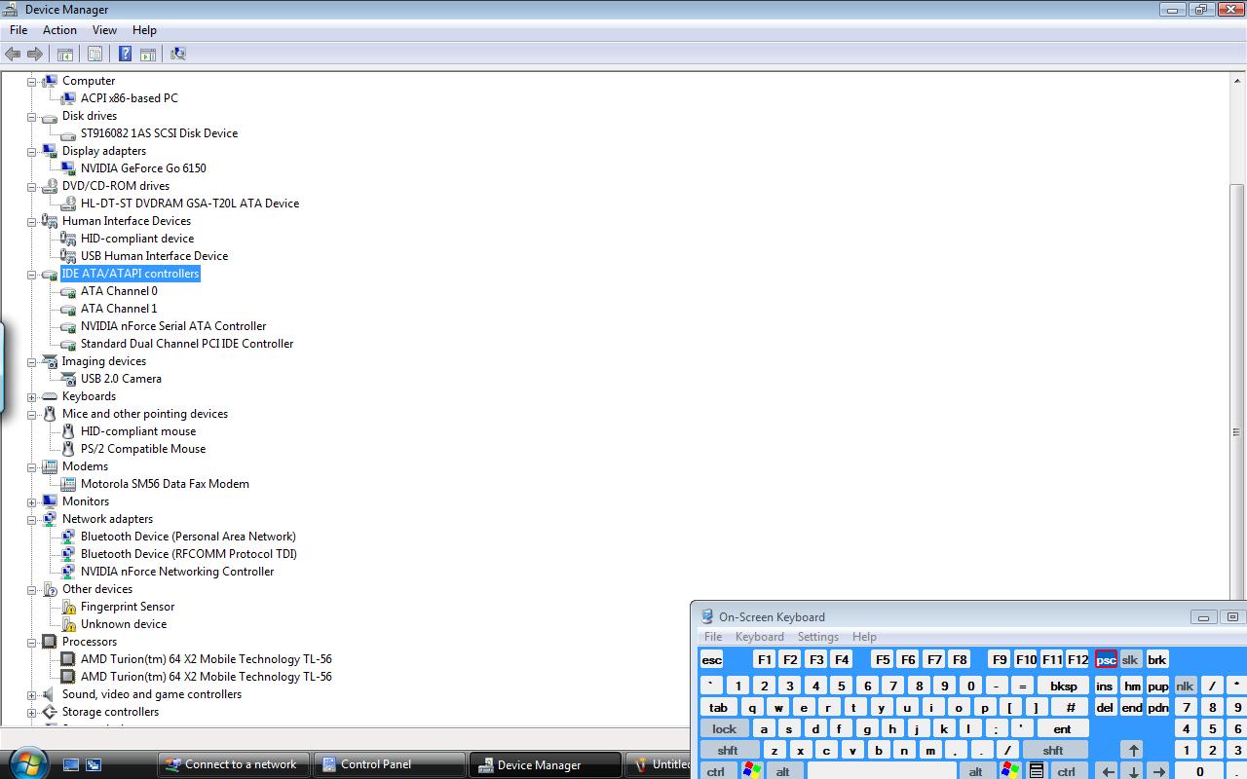The height and width of the screenshot is (779, 1247).
Task: Collapse the Disk drives category
Action: 31,116
